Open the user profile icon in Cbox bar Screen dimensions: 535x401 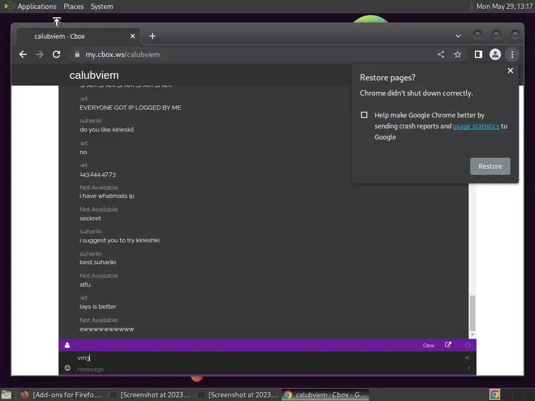67,345
